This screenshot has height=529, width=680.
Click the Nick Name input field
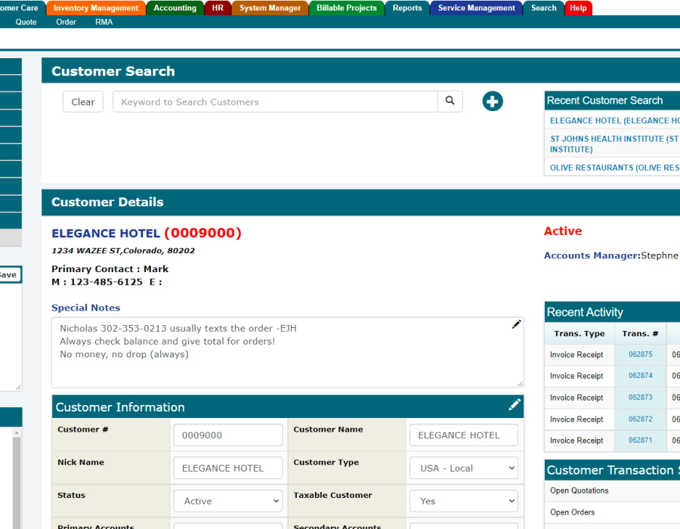click(227, 468)
